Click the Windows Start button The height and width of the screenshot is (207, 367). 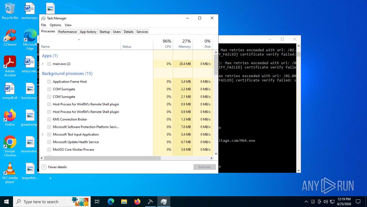[6, 202]
